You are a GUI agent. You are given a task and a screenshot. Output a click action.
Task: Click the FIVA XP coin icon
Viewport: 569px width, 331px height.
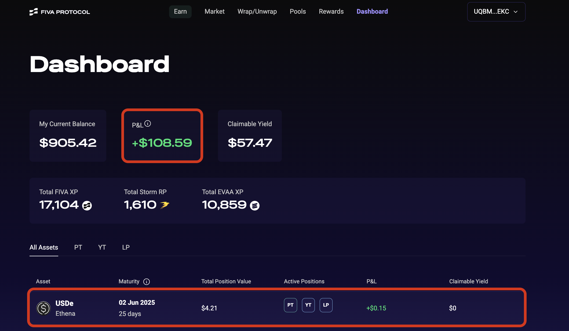tap(87, 206)
